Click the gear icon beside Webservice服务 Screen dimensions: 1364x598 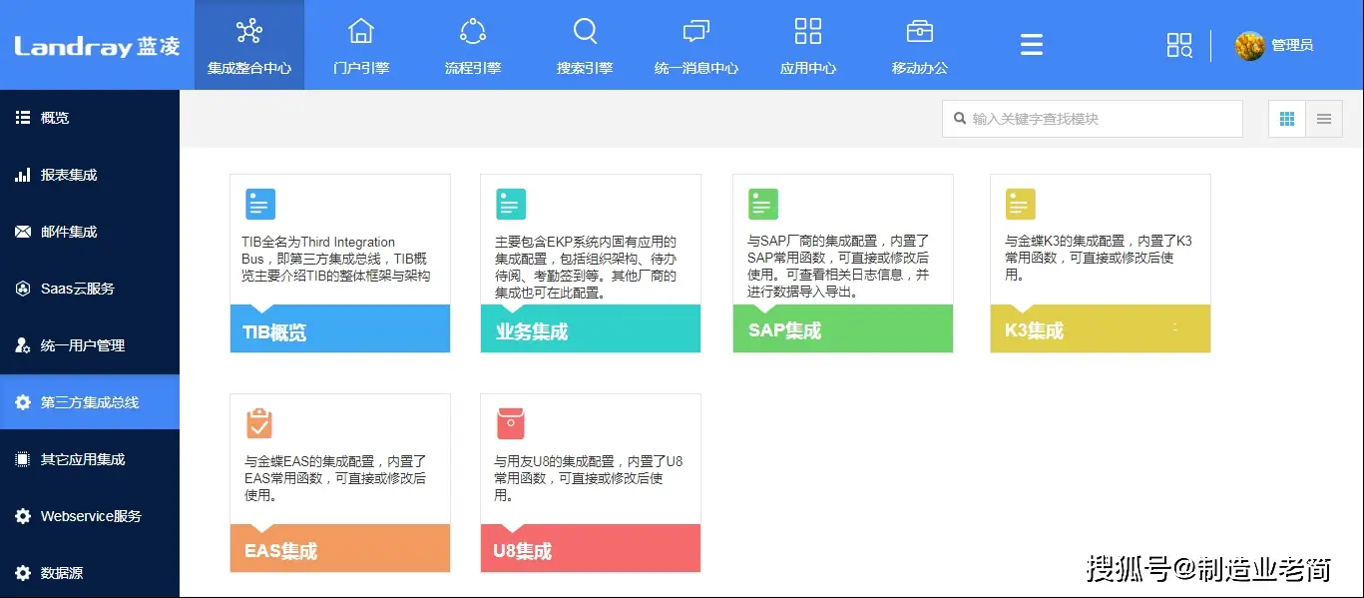[23, 516]
